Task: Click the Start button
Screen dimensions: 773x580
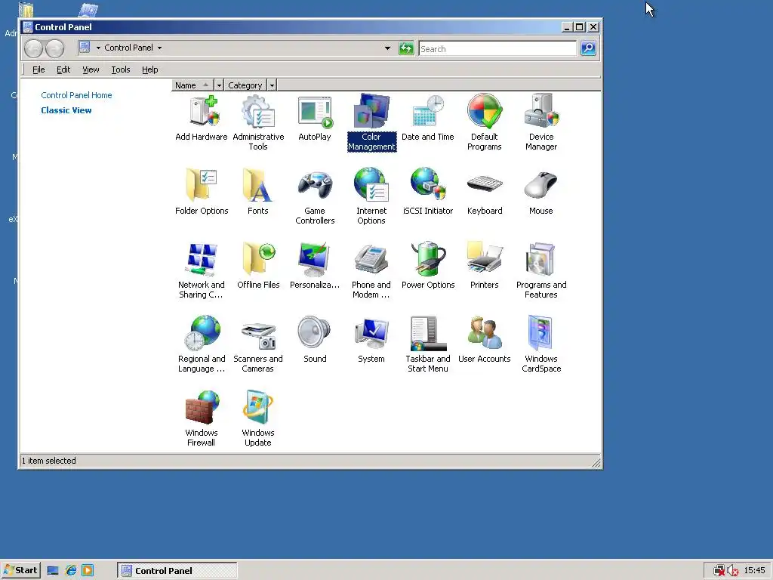Action: click(x=20, y=570)
